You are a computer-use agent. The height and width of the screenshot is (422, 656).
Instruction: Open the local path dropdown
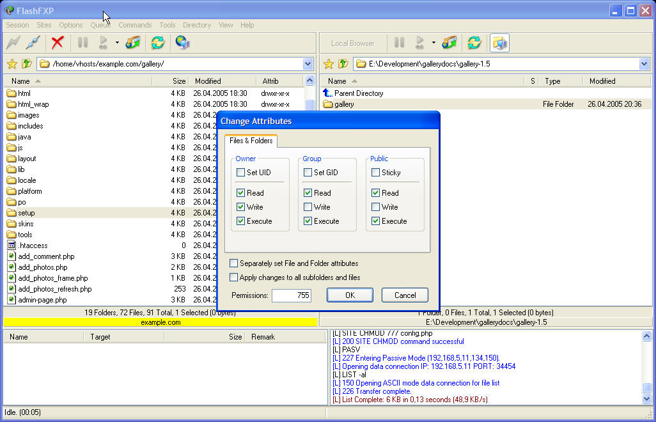click(x=644, y=64)
